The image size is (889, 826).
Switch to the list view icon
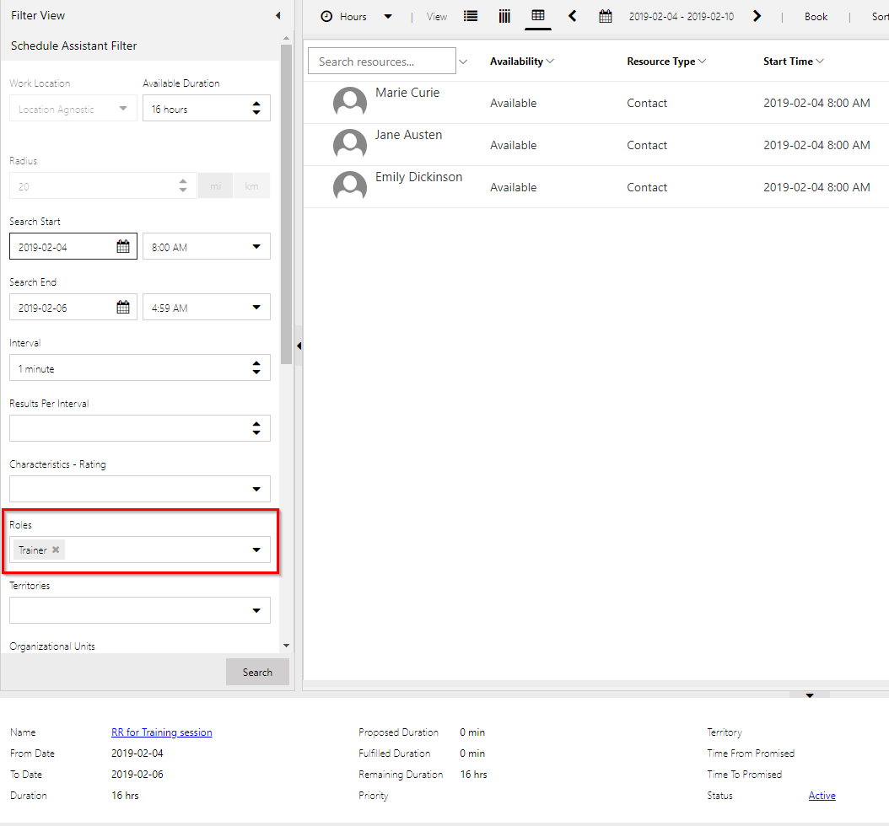pos(471,16)
